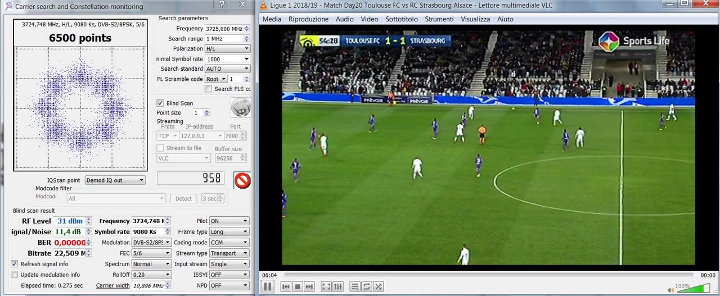Click the Symbol rate 9080 Ks field

click(151, 232)
